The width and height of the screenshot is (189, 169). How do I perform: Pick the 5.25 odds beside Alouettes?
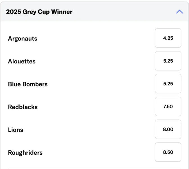(x=168, y=61)
